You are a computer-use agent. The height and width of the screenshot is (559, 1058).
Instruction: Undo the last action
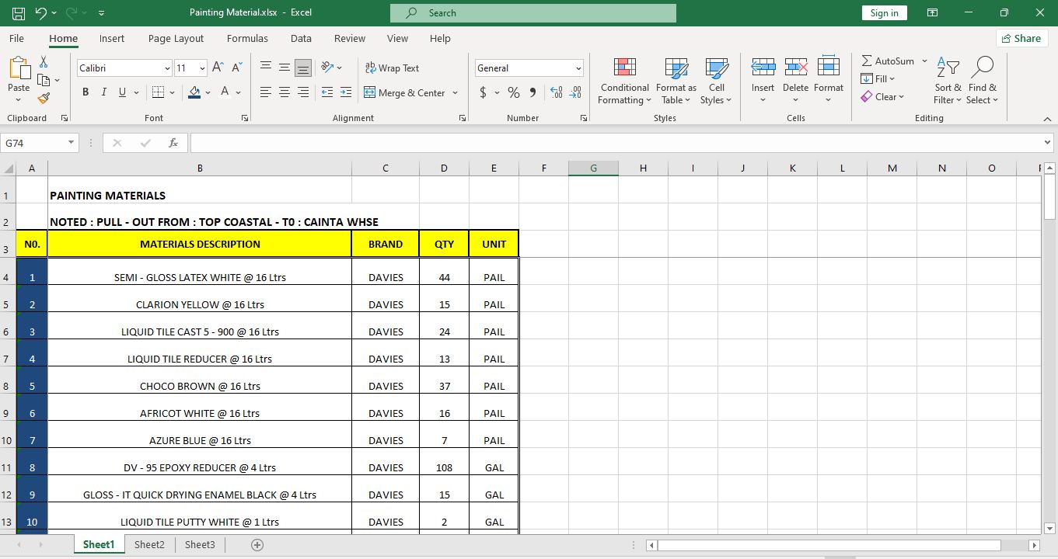click(40, 13)
